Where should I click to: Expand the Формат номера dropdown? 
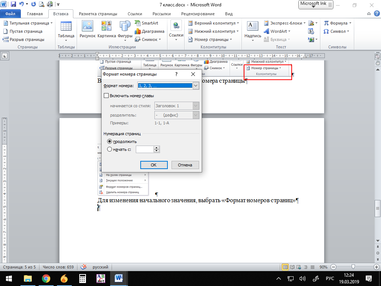pyautogui.click(x=196, y=86)
